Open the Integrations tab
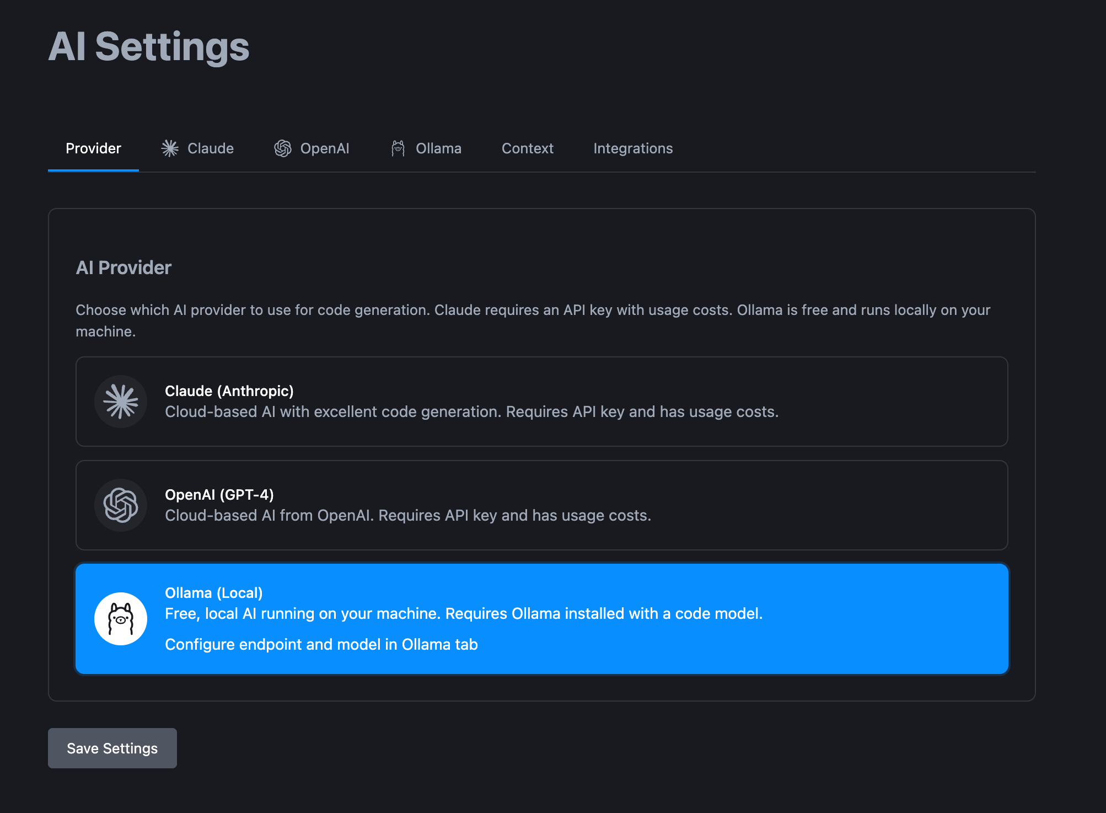Screen dimensions: 1106x813 tap(632, 148)
